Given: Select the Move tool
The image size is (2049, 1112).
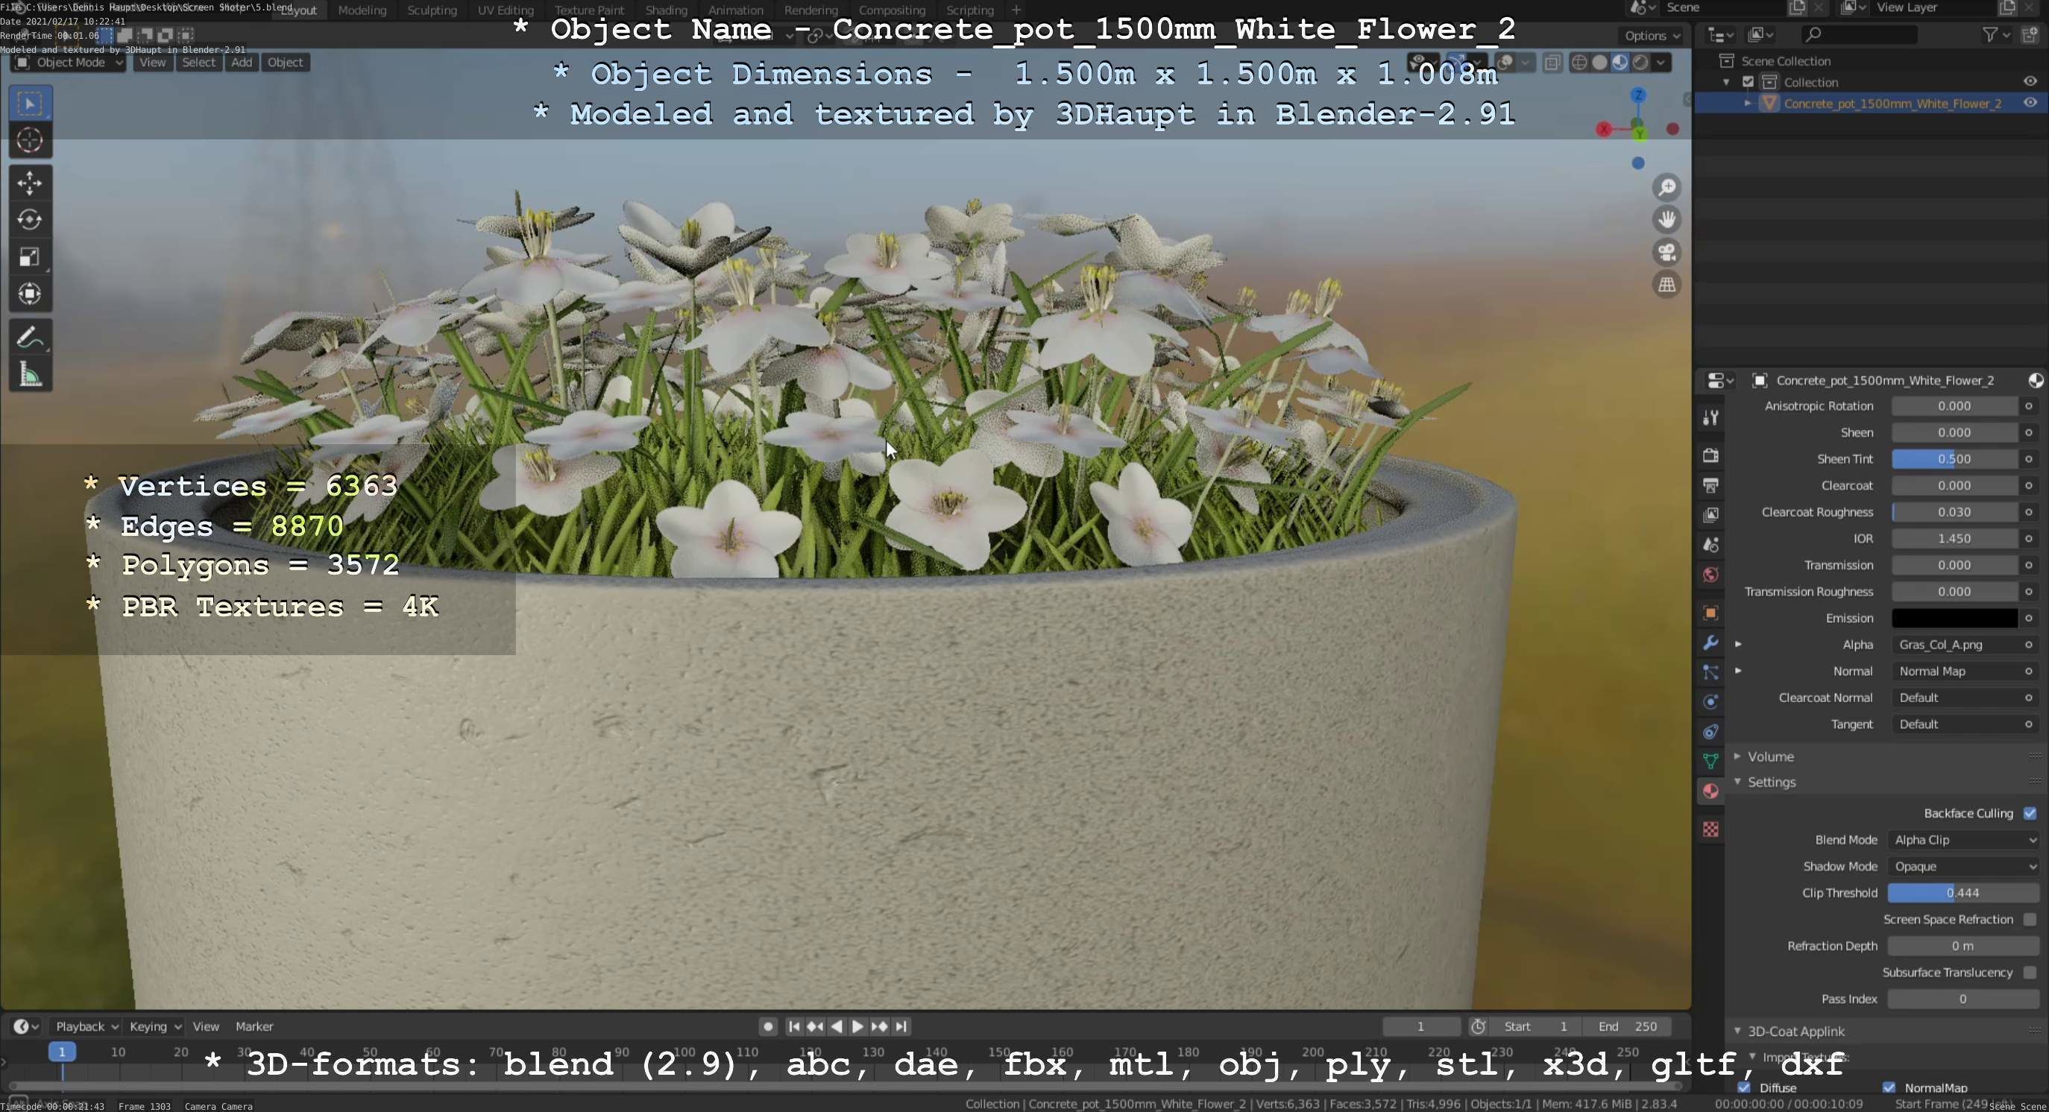Looking at the screenshot, I should (x=31, y=183).
